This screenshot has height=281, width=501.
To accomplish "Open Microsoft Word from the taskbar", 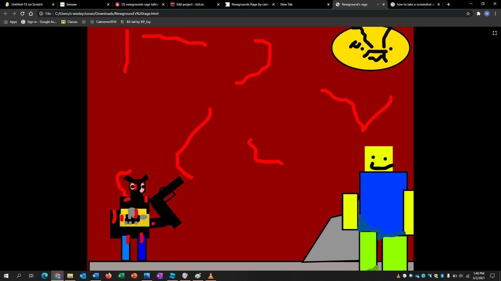I will [96, 276].
